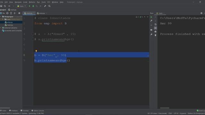
Task: Click the disabled Stop icon in the main toolbar
Action: tap(40, 6)
